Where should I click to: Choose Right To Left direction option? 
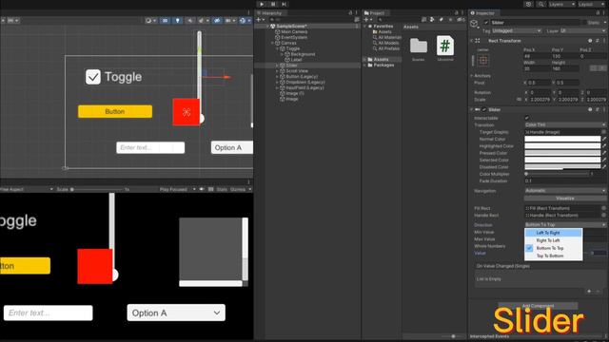click(x=554, y=240)
